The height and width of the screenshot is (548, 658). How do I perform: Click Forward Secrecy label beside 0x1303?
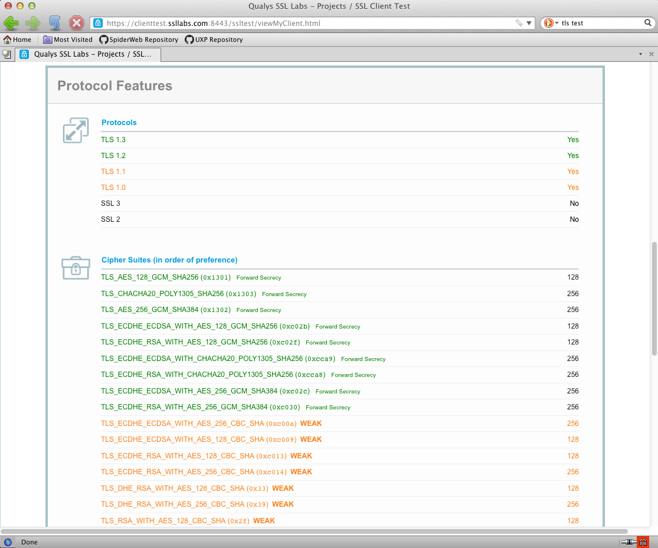pos(284,294)
